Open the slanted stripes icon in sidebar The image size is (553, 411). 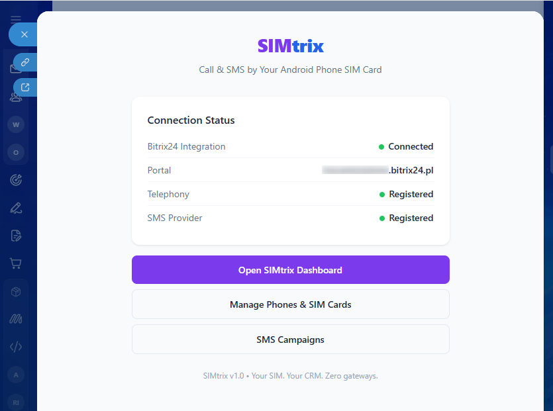16,319
